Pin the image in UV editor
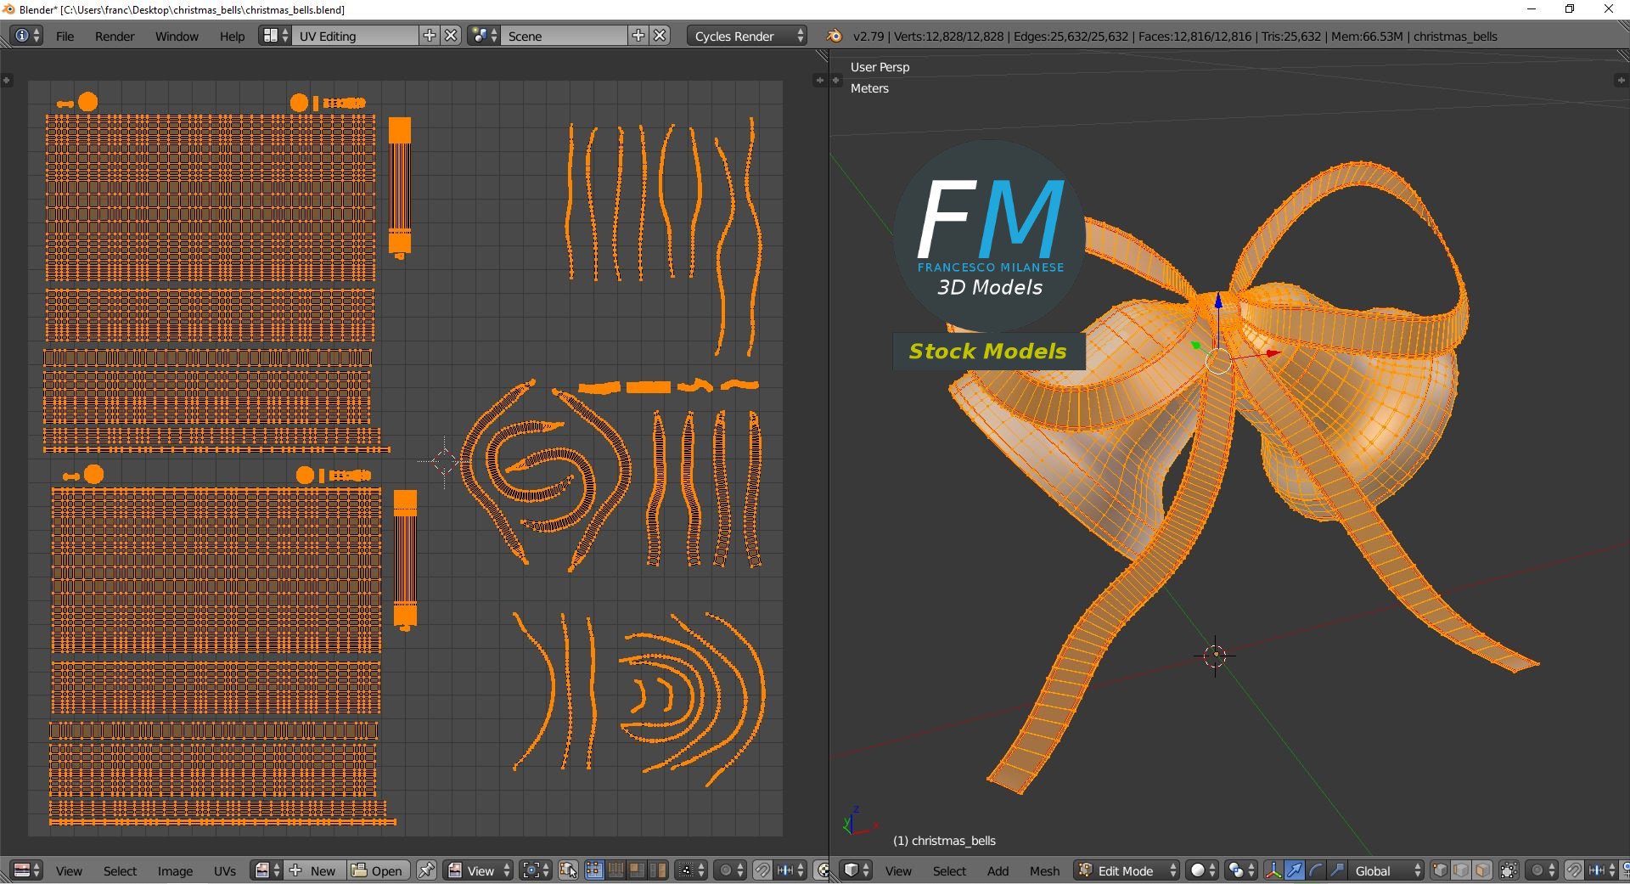This screenshot has height=884, width=1630. tap(426, 870)
